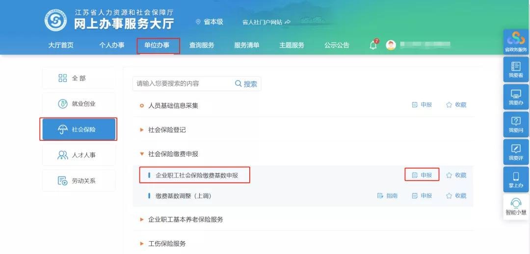Switch to the 单位办事 tab
Viewport: 530px width, 254px height.
click(x=157, y=45)
